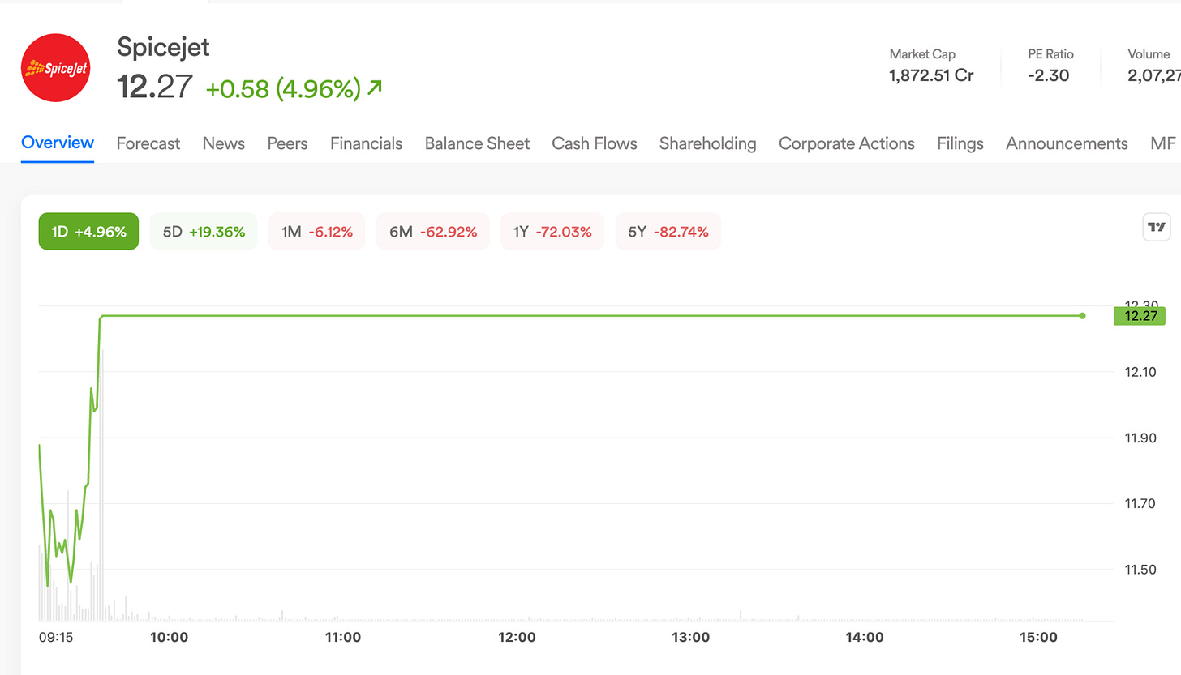Click the 11.70 price axis label

[x=1140, y=504]
